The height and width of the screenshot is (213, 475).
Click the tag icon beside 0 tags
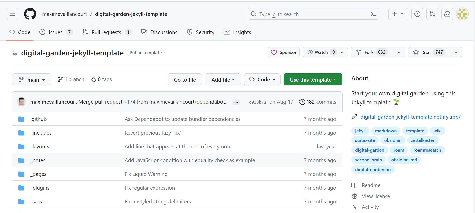coord(93,79)
